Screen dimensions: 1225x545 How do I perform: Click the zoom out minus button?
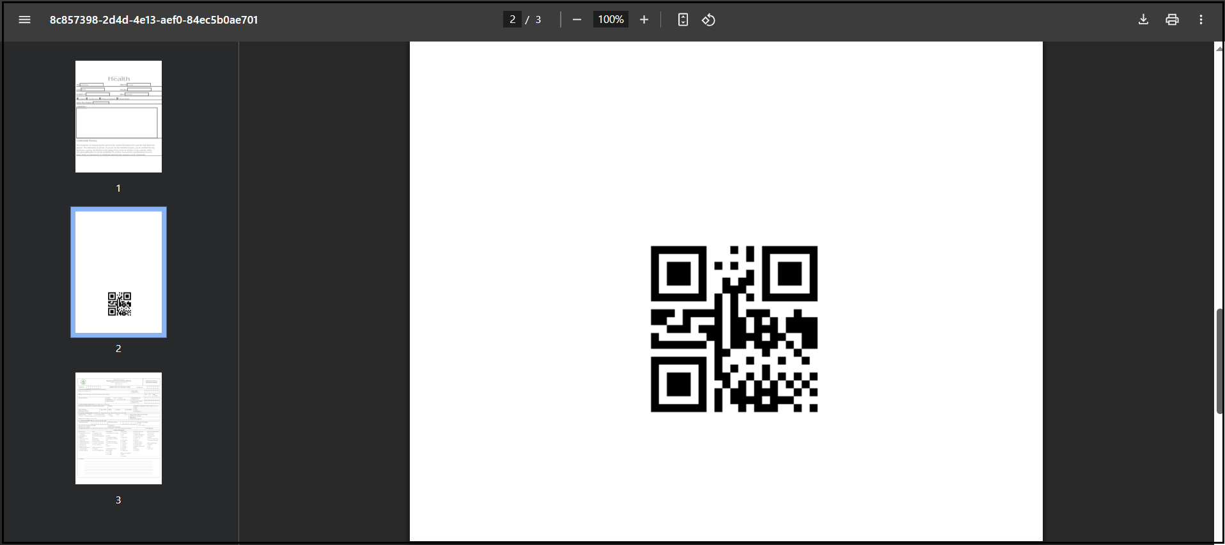[577, 20]
